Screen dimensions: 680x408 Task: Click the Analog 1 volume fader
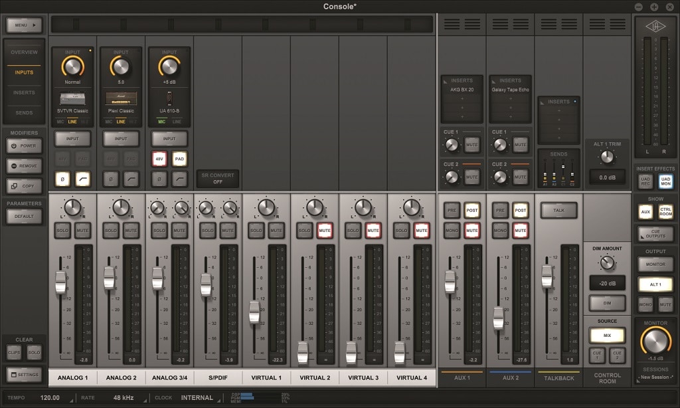[x=60, y=282]
